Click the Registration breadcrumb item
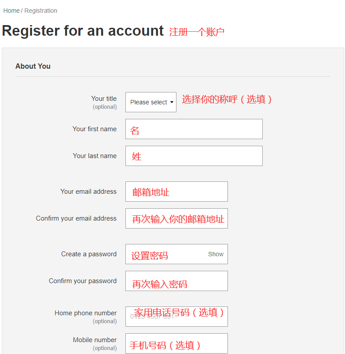 40,11
